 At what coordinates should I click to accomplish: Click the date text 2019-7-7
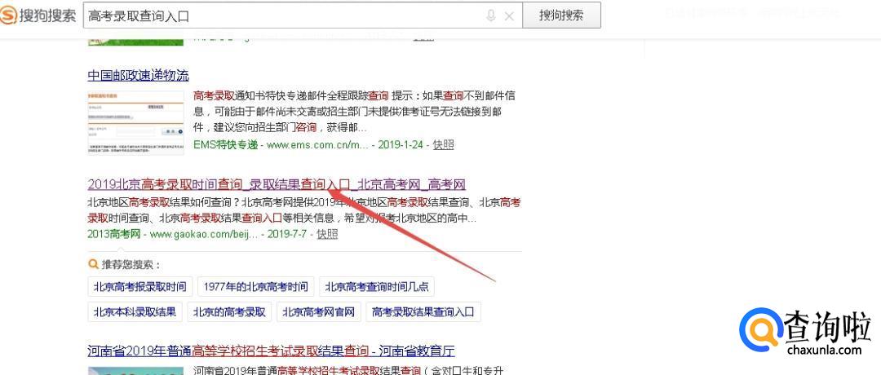coord(287,233)
